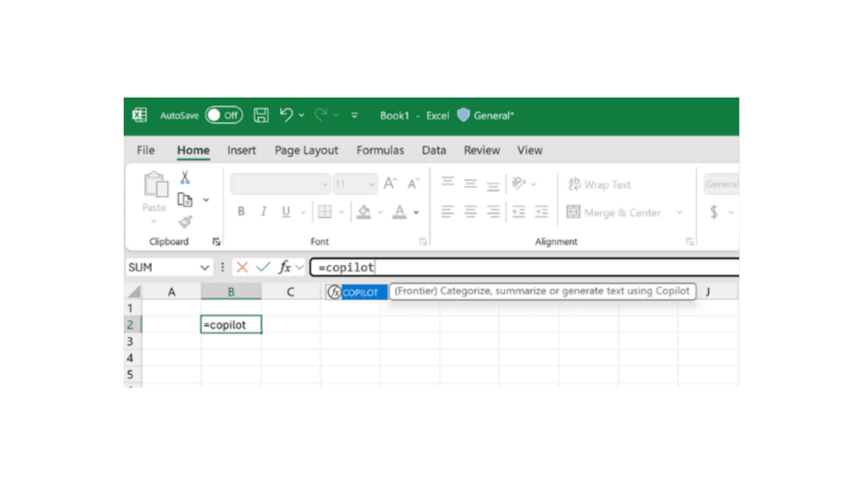Expand the Fill Color palette arrow
Screen dimensions: 863x485
(x=380, y=212)
